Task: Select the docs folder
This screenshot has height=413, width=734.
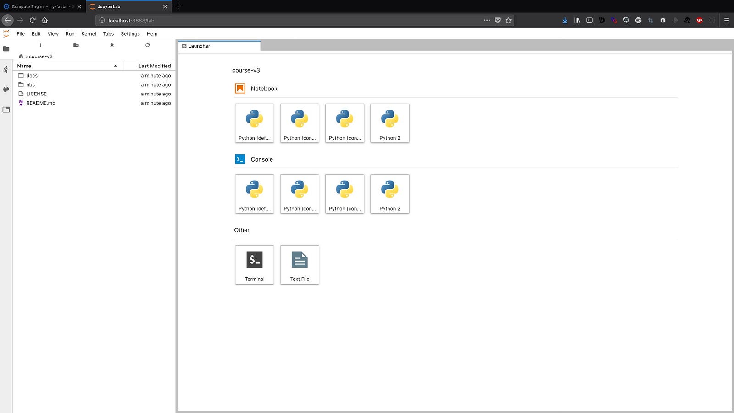Action: coord(94,76)
